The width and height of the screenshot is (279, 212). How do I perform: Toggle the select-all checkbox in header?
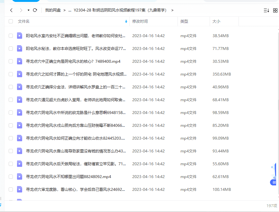coord(11,21)
